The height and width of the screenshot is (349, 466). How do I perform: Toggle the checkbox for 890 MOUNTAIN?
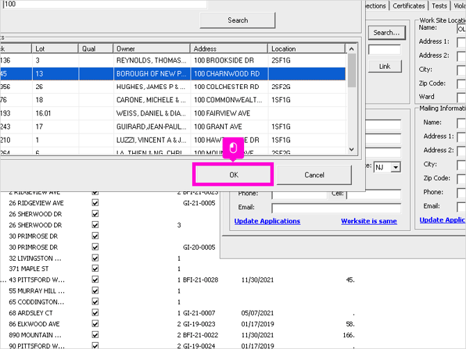(x=95, y=334)
